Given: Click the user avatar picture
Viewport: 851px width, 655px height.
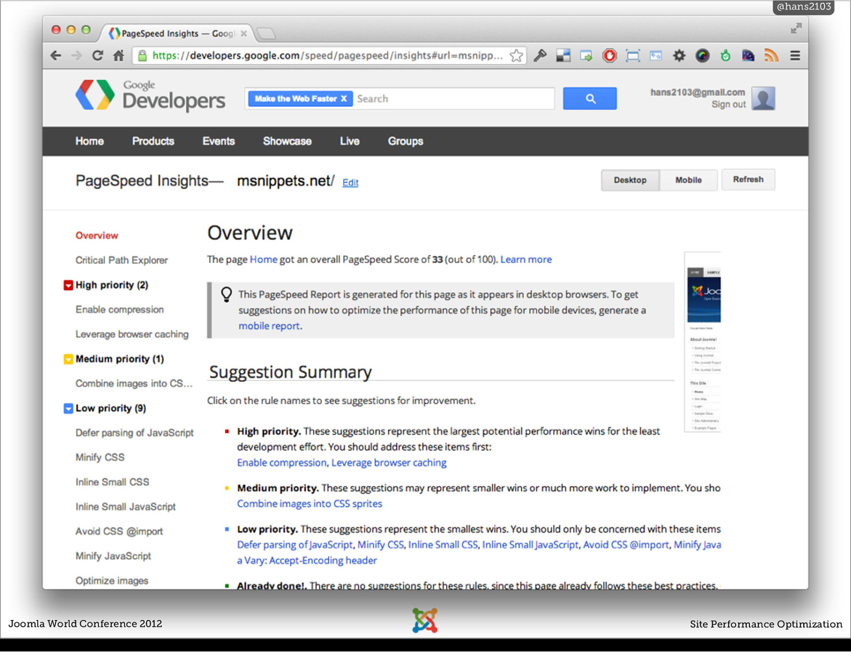Looking at the screenshot, I should coord(763,98).
